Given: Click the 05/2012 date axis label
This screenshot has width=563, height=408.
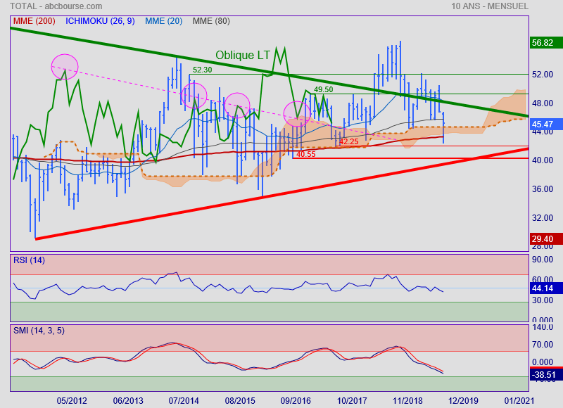Looking at the screenshot, I should click(x=72, y=400).
